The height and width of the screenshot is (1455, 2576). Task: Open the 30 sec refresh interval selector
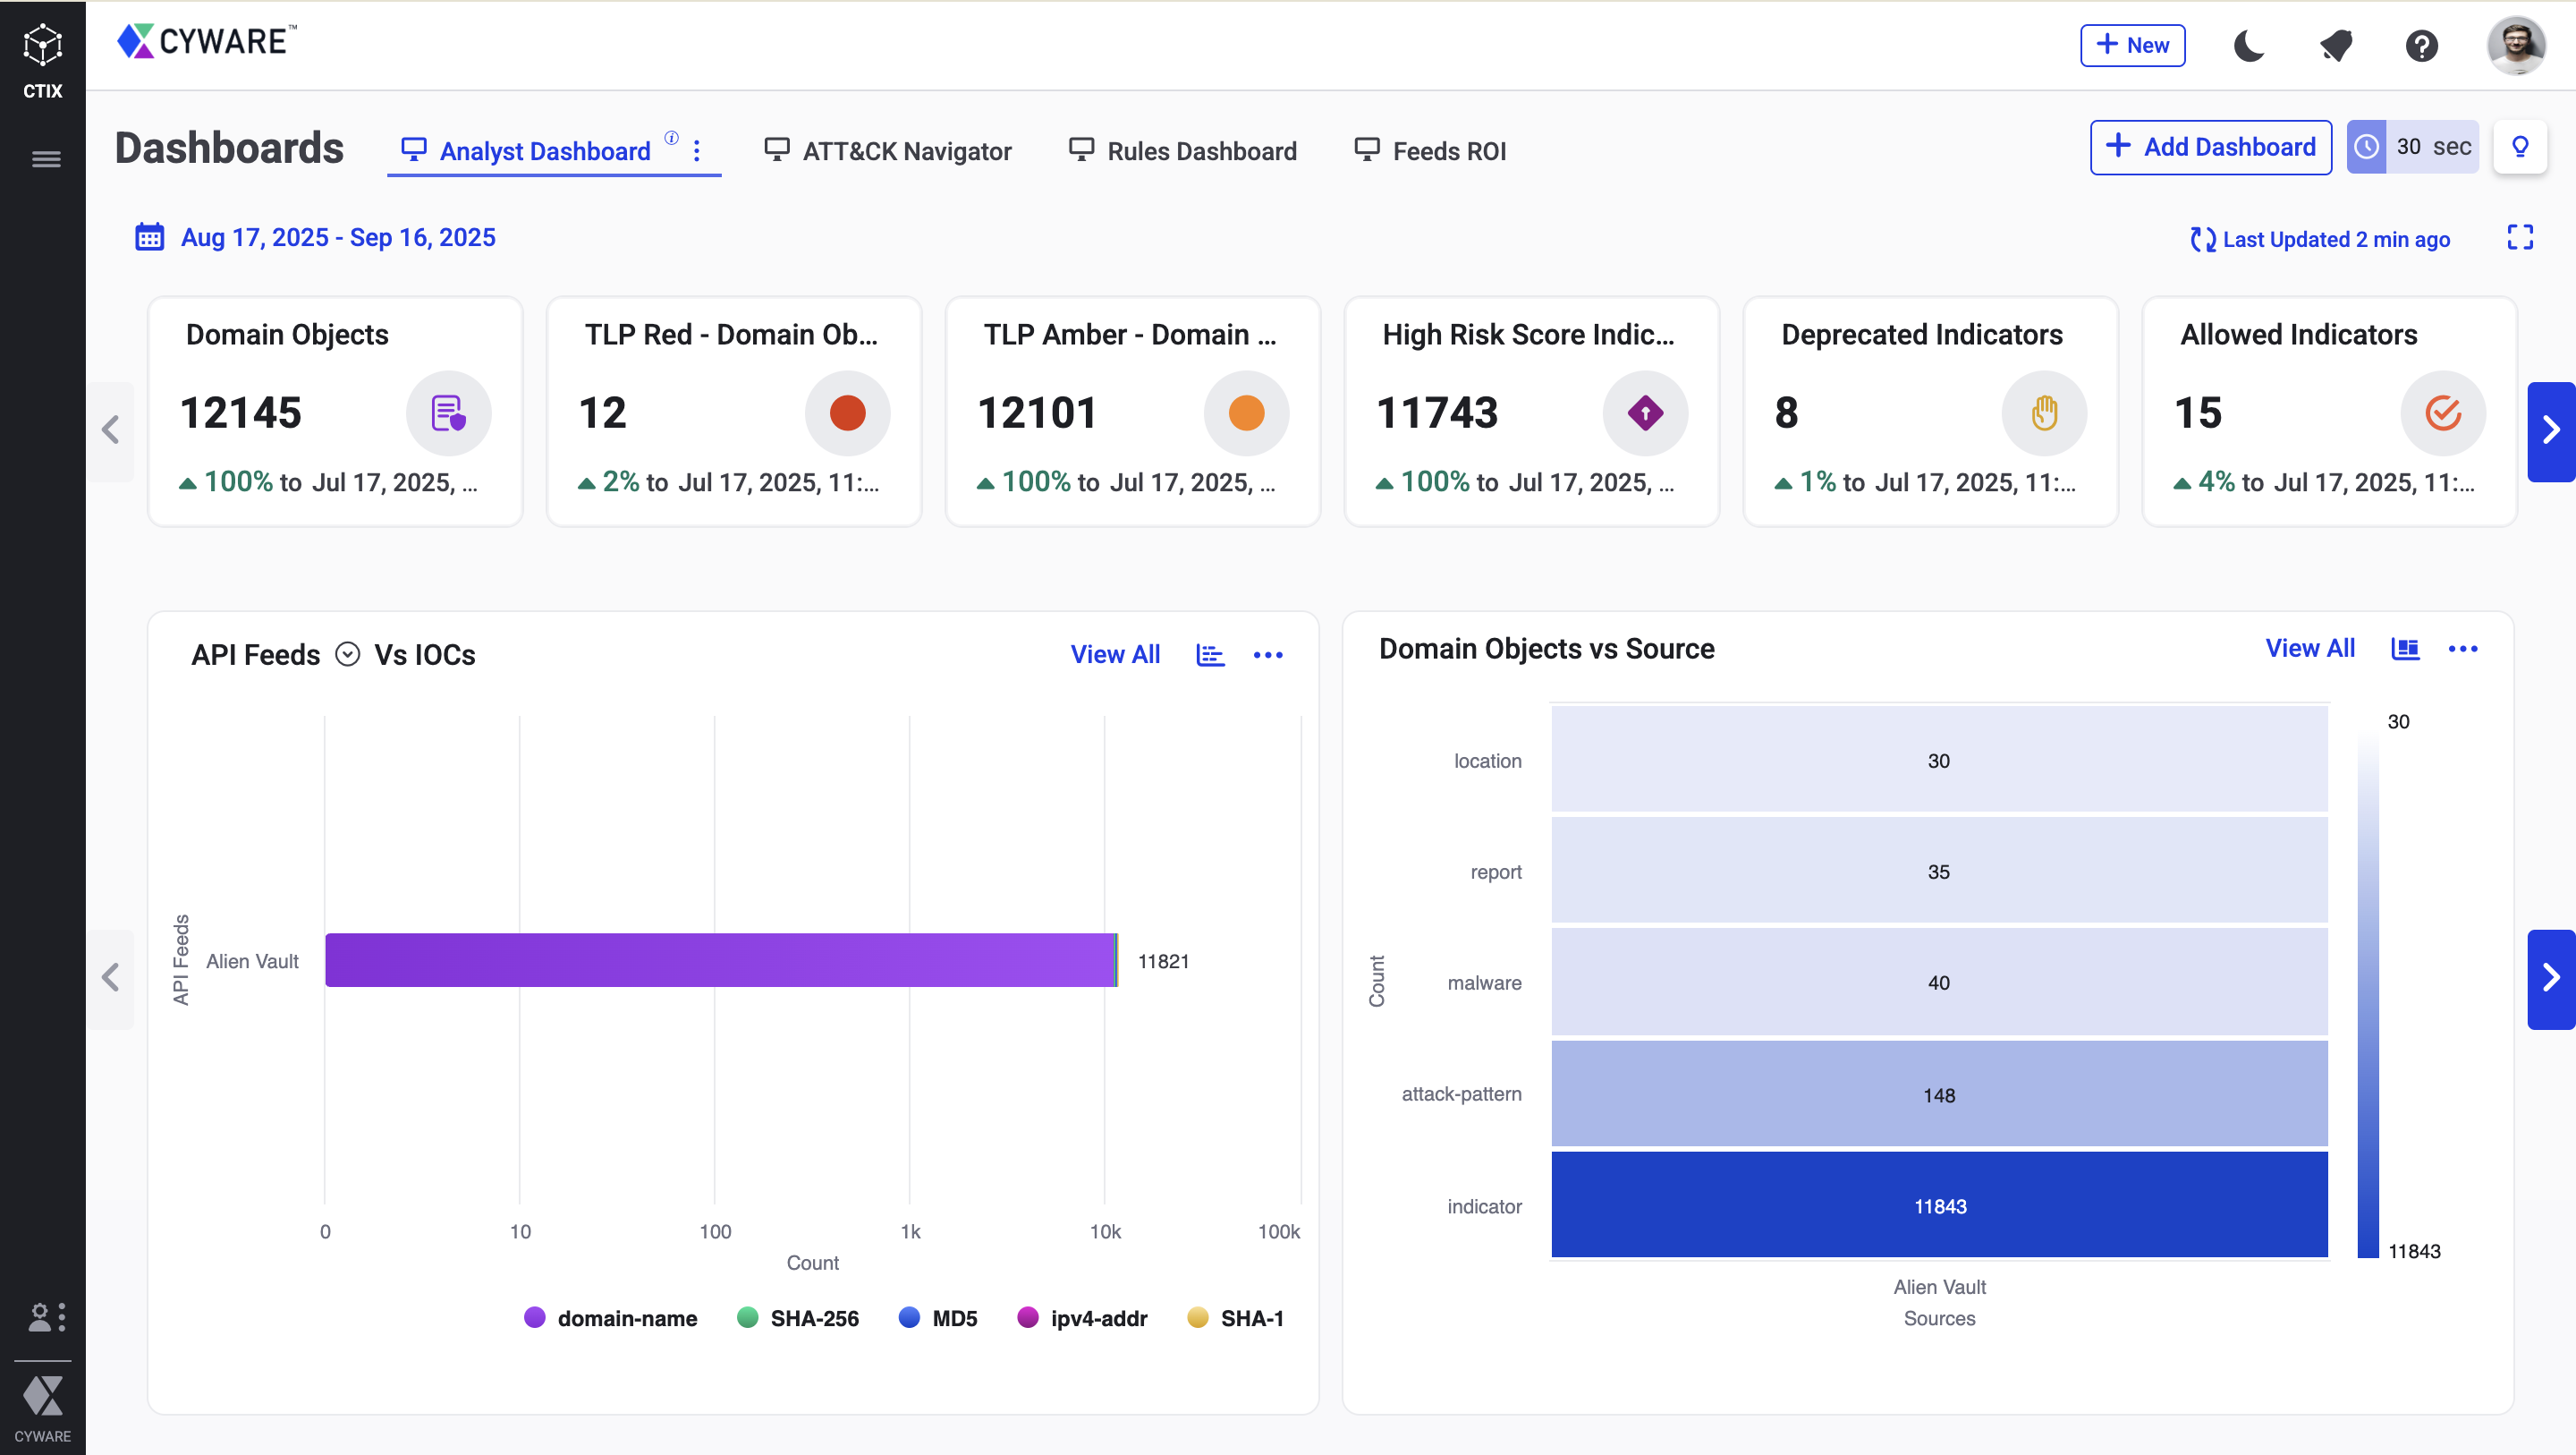[x=2412, y=147]
